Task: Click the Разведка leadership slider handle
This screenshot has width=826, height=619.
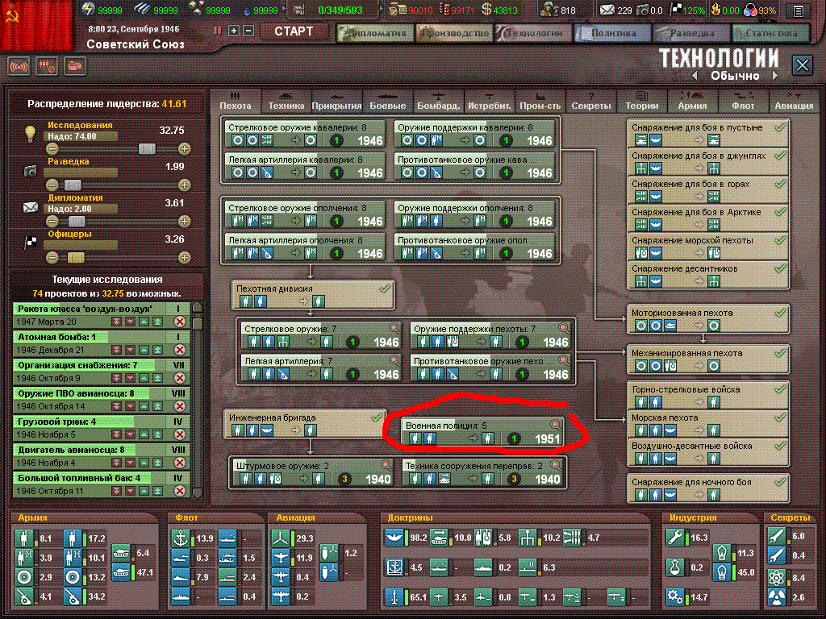Action: 73,185
